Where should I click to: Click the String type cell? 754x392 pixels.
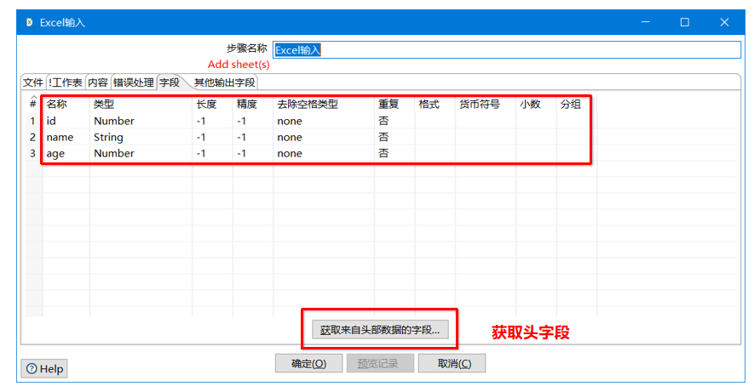pos(141,137)
